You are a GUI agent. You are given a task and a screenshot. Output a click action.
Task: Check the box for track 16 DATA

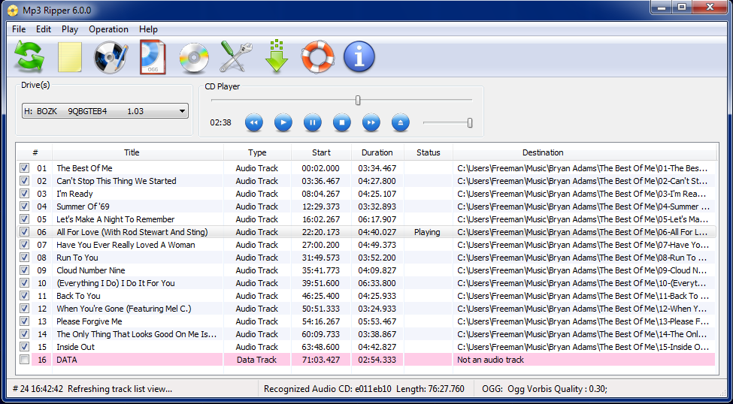coord(24,360)
